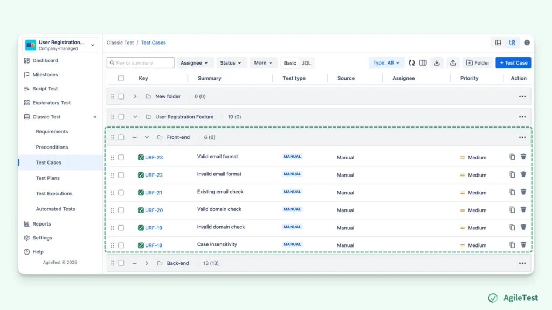Viewport: 552px width, 310px height.
Task: Clone test case URF-19
Action: [512, 228]
